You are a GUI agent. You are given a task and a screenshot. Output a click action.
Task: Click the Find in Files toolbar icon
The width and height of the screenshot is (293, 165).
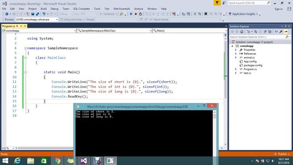pos(122,14)
